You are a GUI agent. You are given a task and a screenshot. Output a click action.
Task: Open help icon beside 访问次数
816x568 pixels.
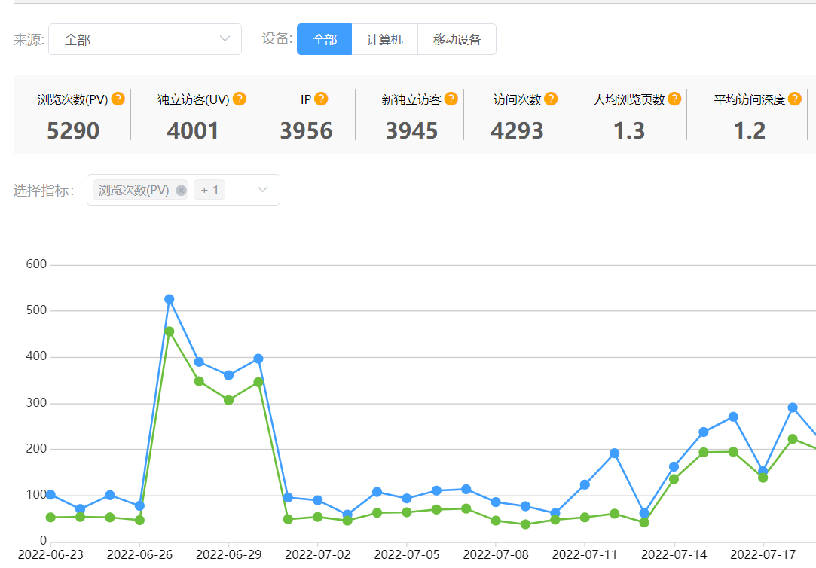(x=551, y=99)
